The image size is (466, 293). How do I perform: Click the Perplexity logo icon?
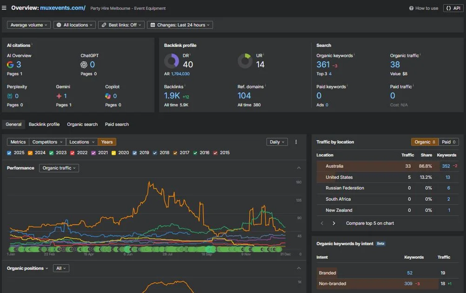coord(10,96)
